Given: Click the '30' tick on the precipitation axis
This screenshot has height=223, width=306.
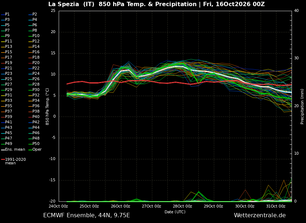Looking at the screenshot, I should point(296,58).
